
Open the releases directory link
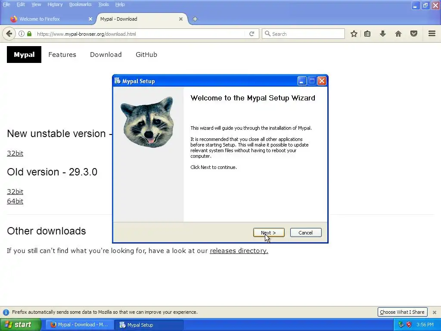[x=239, y=250]
